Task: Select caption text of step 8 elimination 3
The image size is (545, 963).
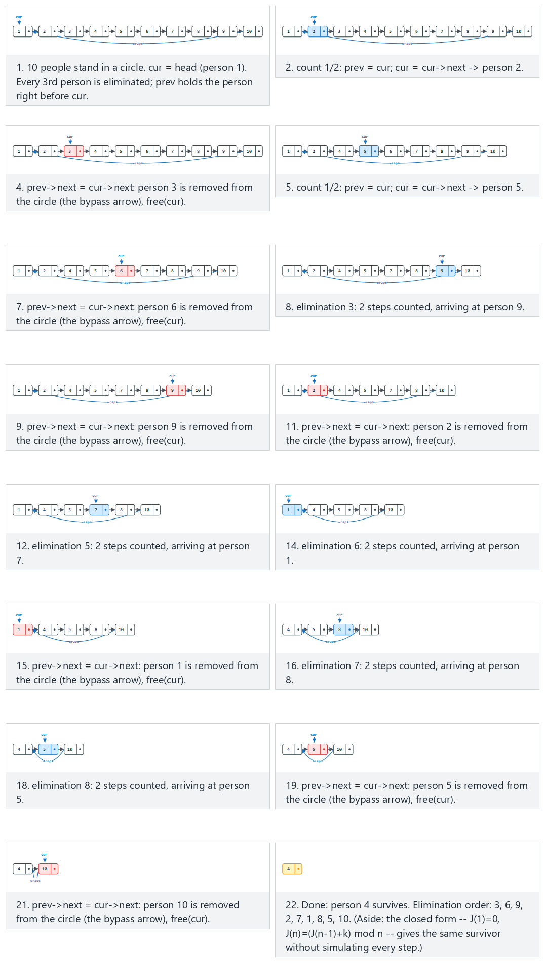Action: pyautogui.click(x=405, y=307)
